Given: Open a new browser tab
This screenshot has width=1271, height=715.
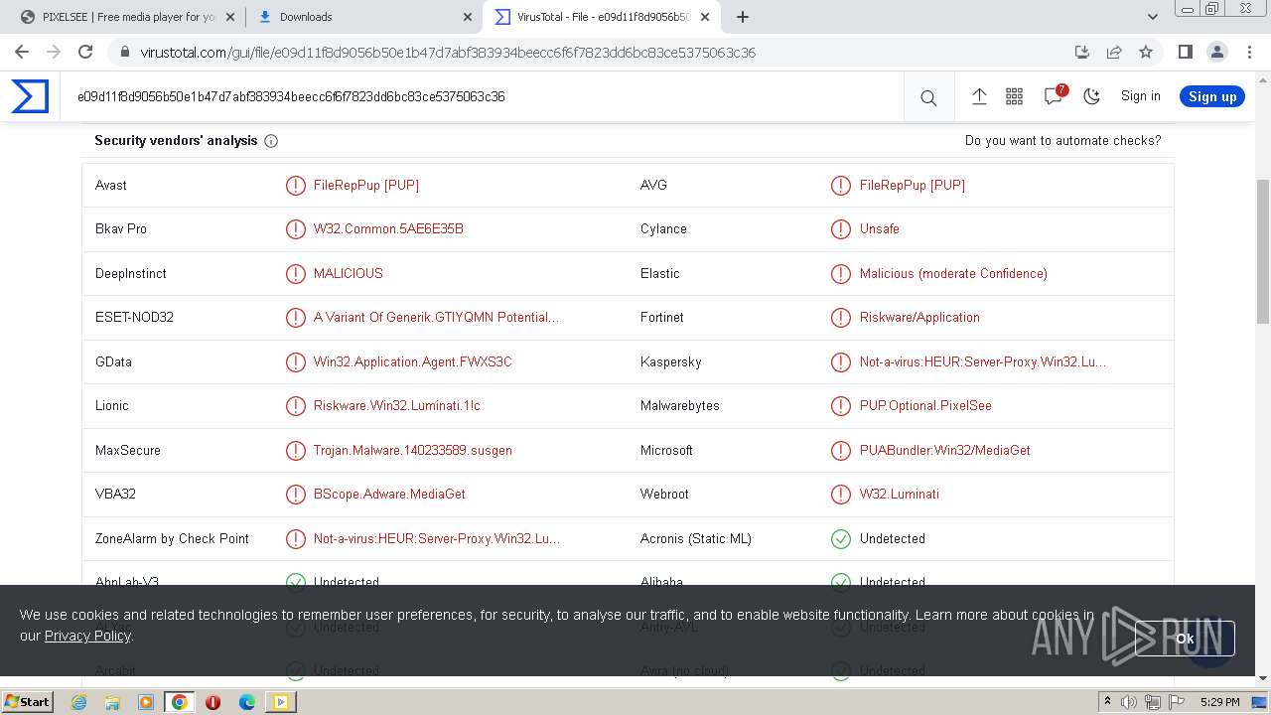Looking at the screenshot, I should click(x=743, y=17).
